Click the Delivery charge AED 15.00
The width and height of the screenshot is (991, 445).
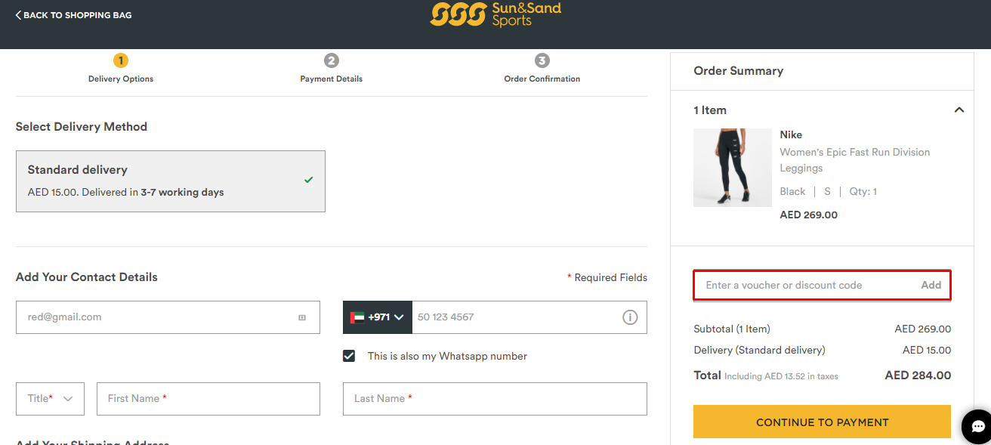927,351
